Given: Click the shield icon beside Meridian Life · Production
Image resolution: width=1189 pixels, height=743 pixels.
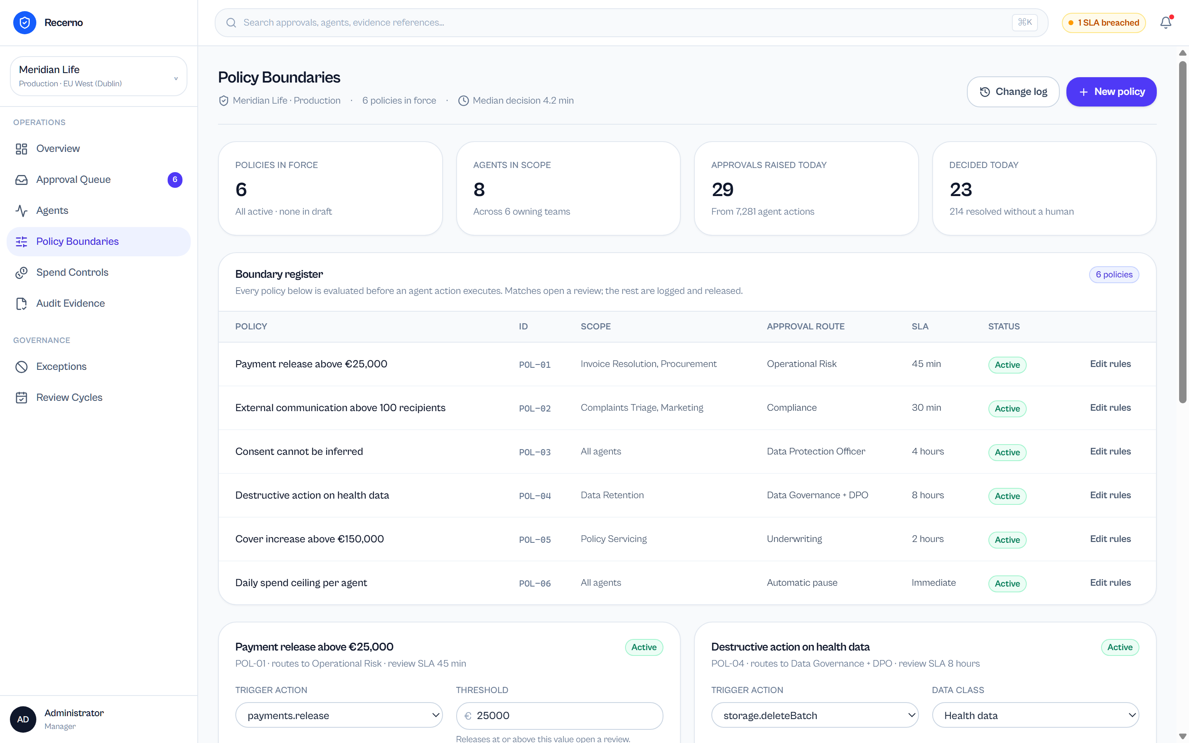Looking at the screenshot, I should [x=223, y=101].
